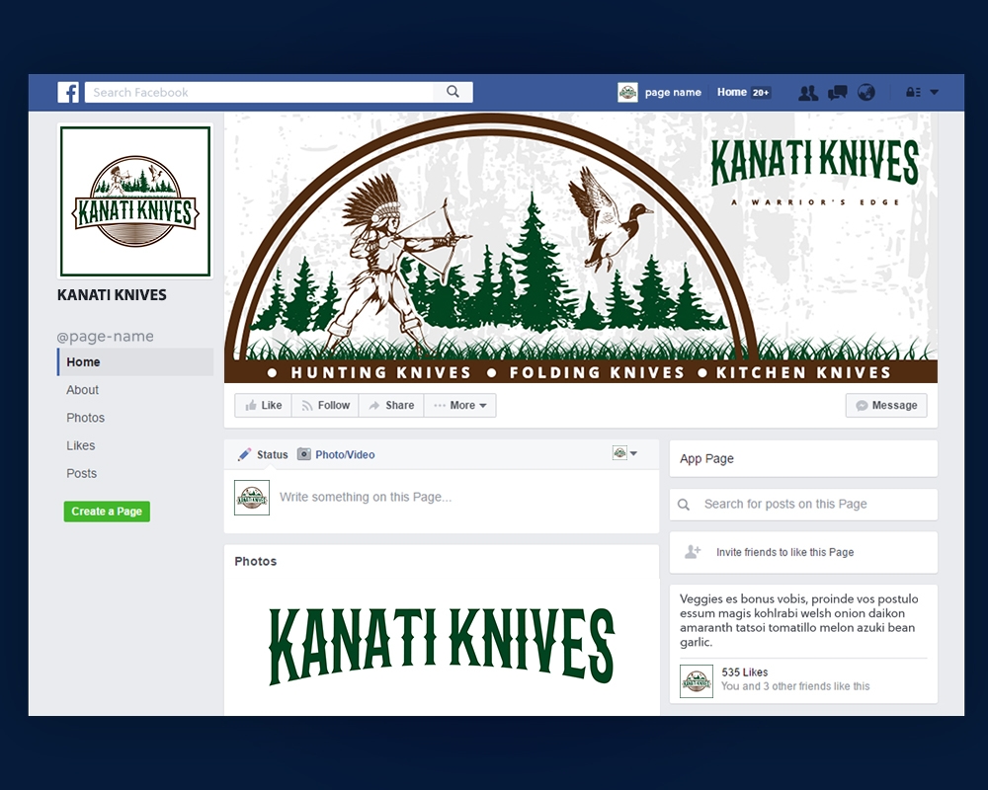The width and height of the screenshot is (988, 790).
Task: Open the friend requests icon
Action: click(808, 92)
